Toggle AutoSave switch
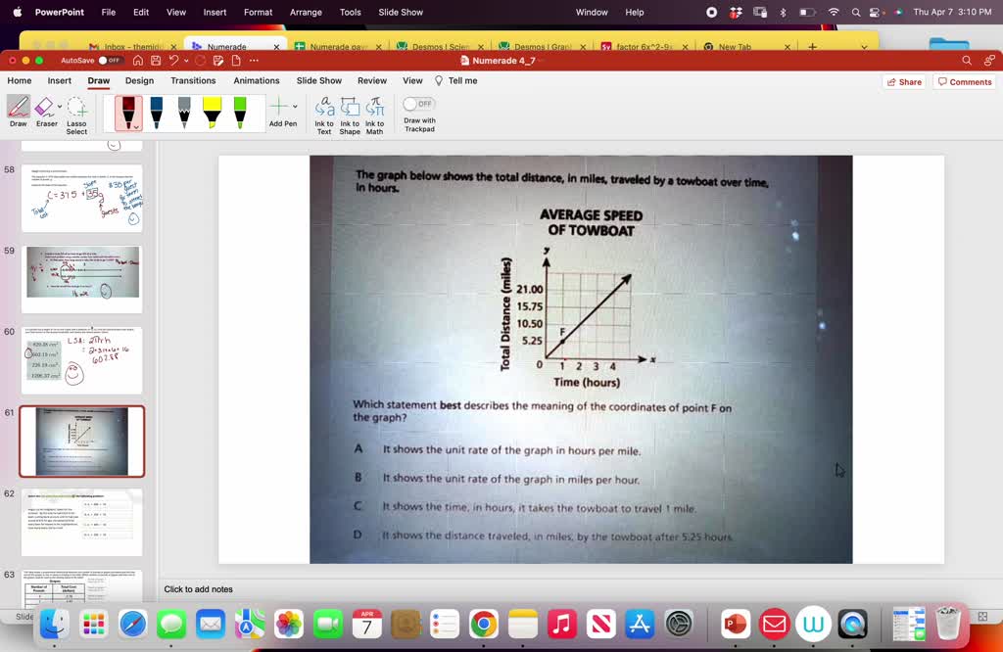 (x=110, y=60)
